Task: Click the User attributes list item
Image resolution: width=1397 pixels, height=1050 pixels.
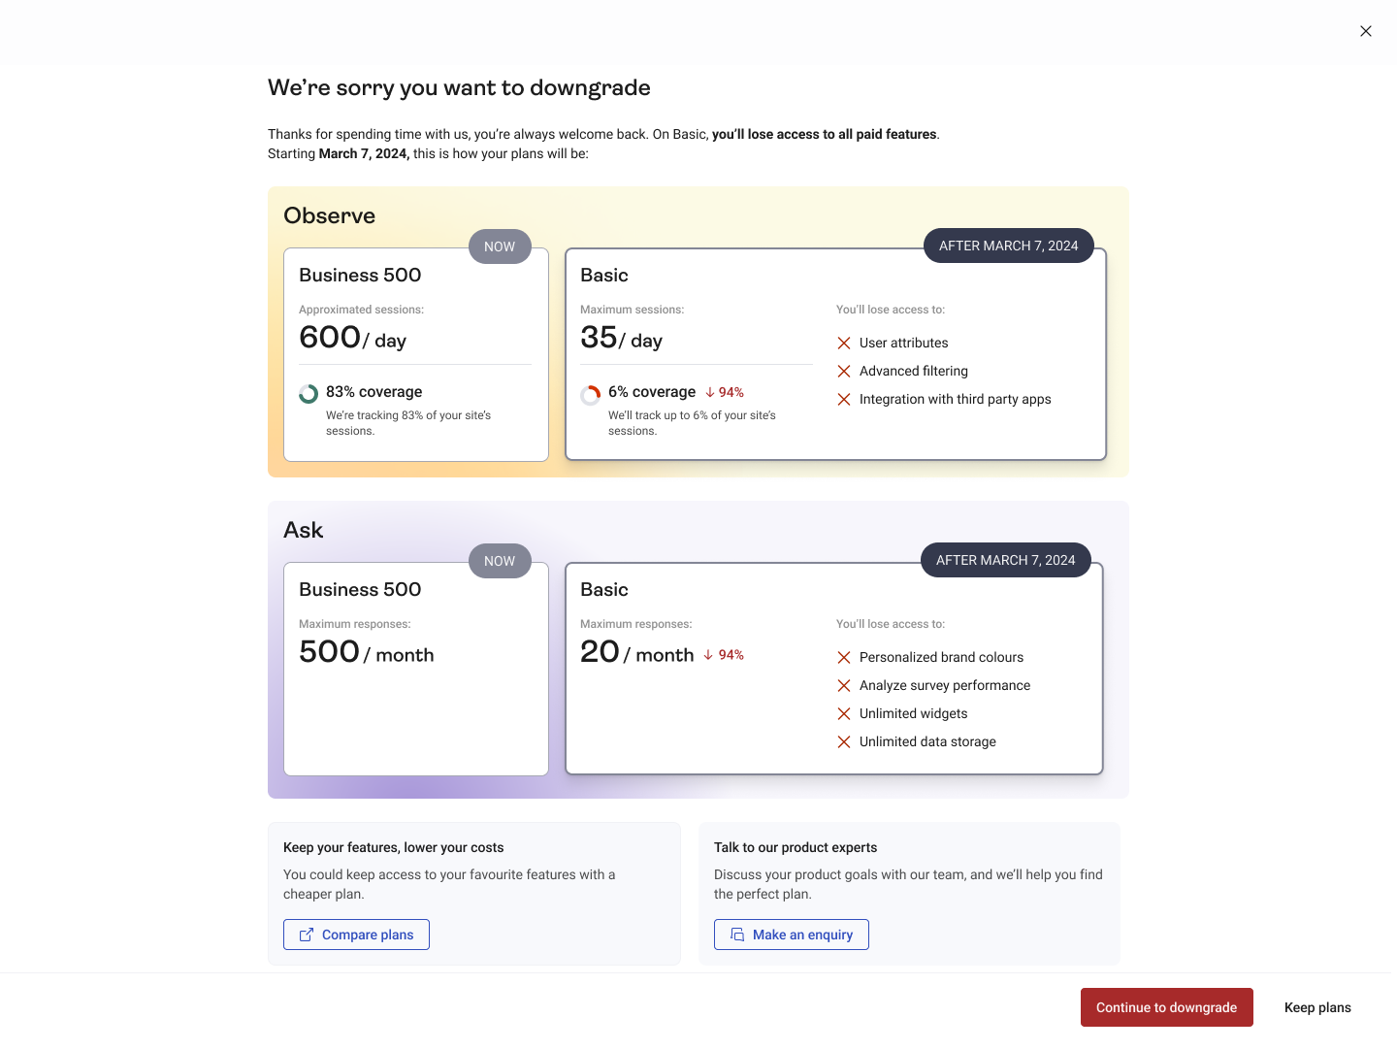Action: point(904,343)
